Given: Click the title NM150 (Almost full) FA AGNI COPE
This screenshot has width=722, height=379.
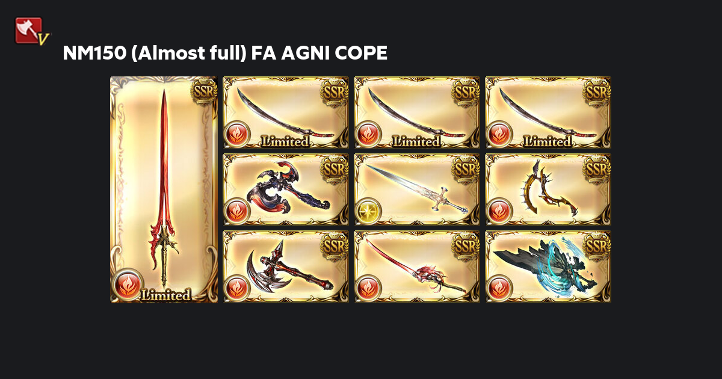Looking at the screenshot, I should [225, 53].
